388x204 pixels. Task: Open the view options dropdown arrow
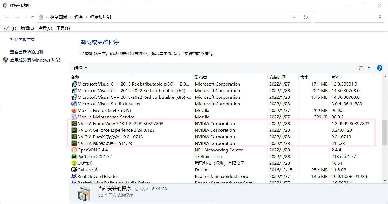[x=369, y=68]
